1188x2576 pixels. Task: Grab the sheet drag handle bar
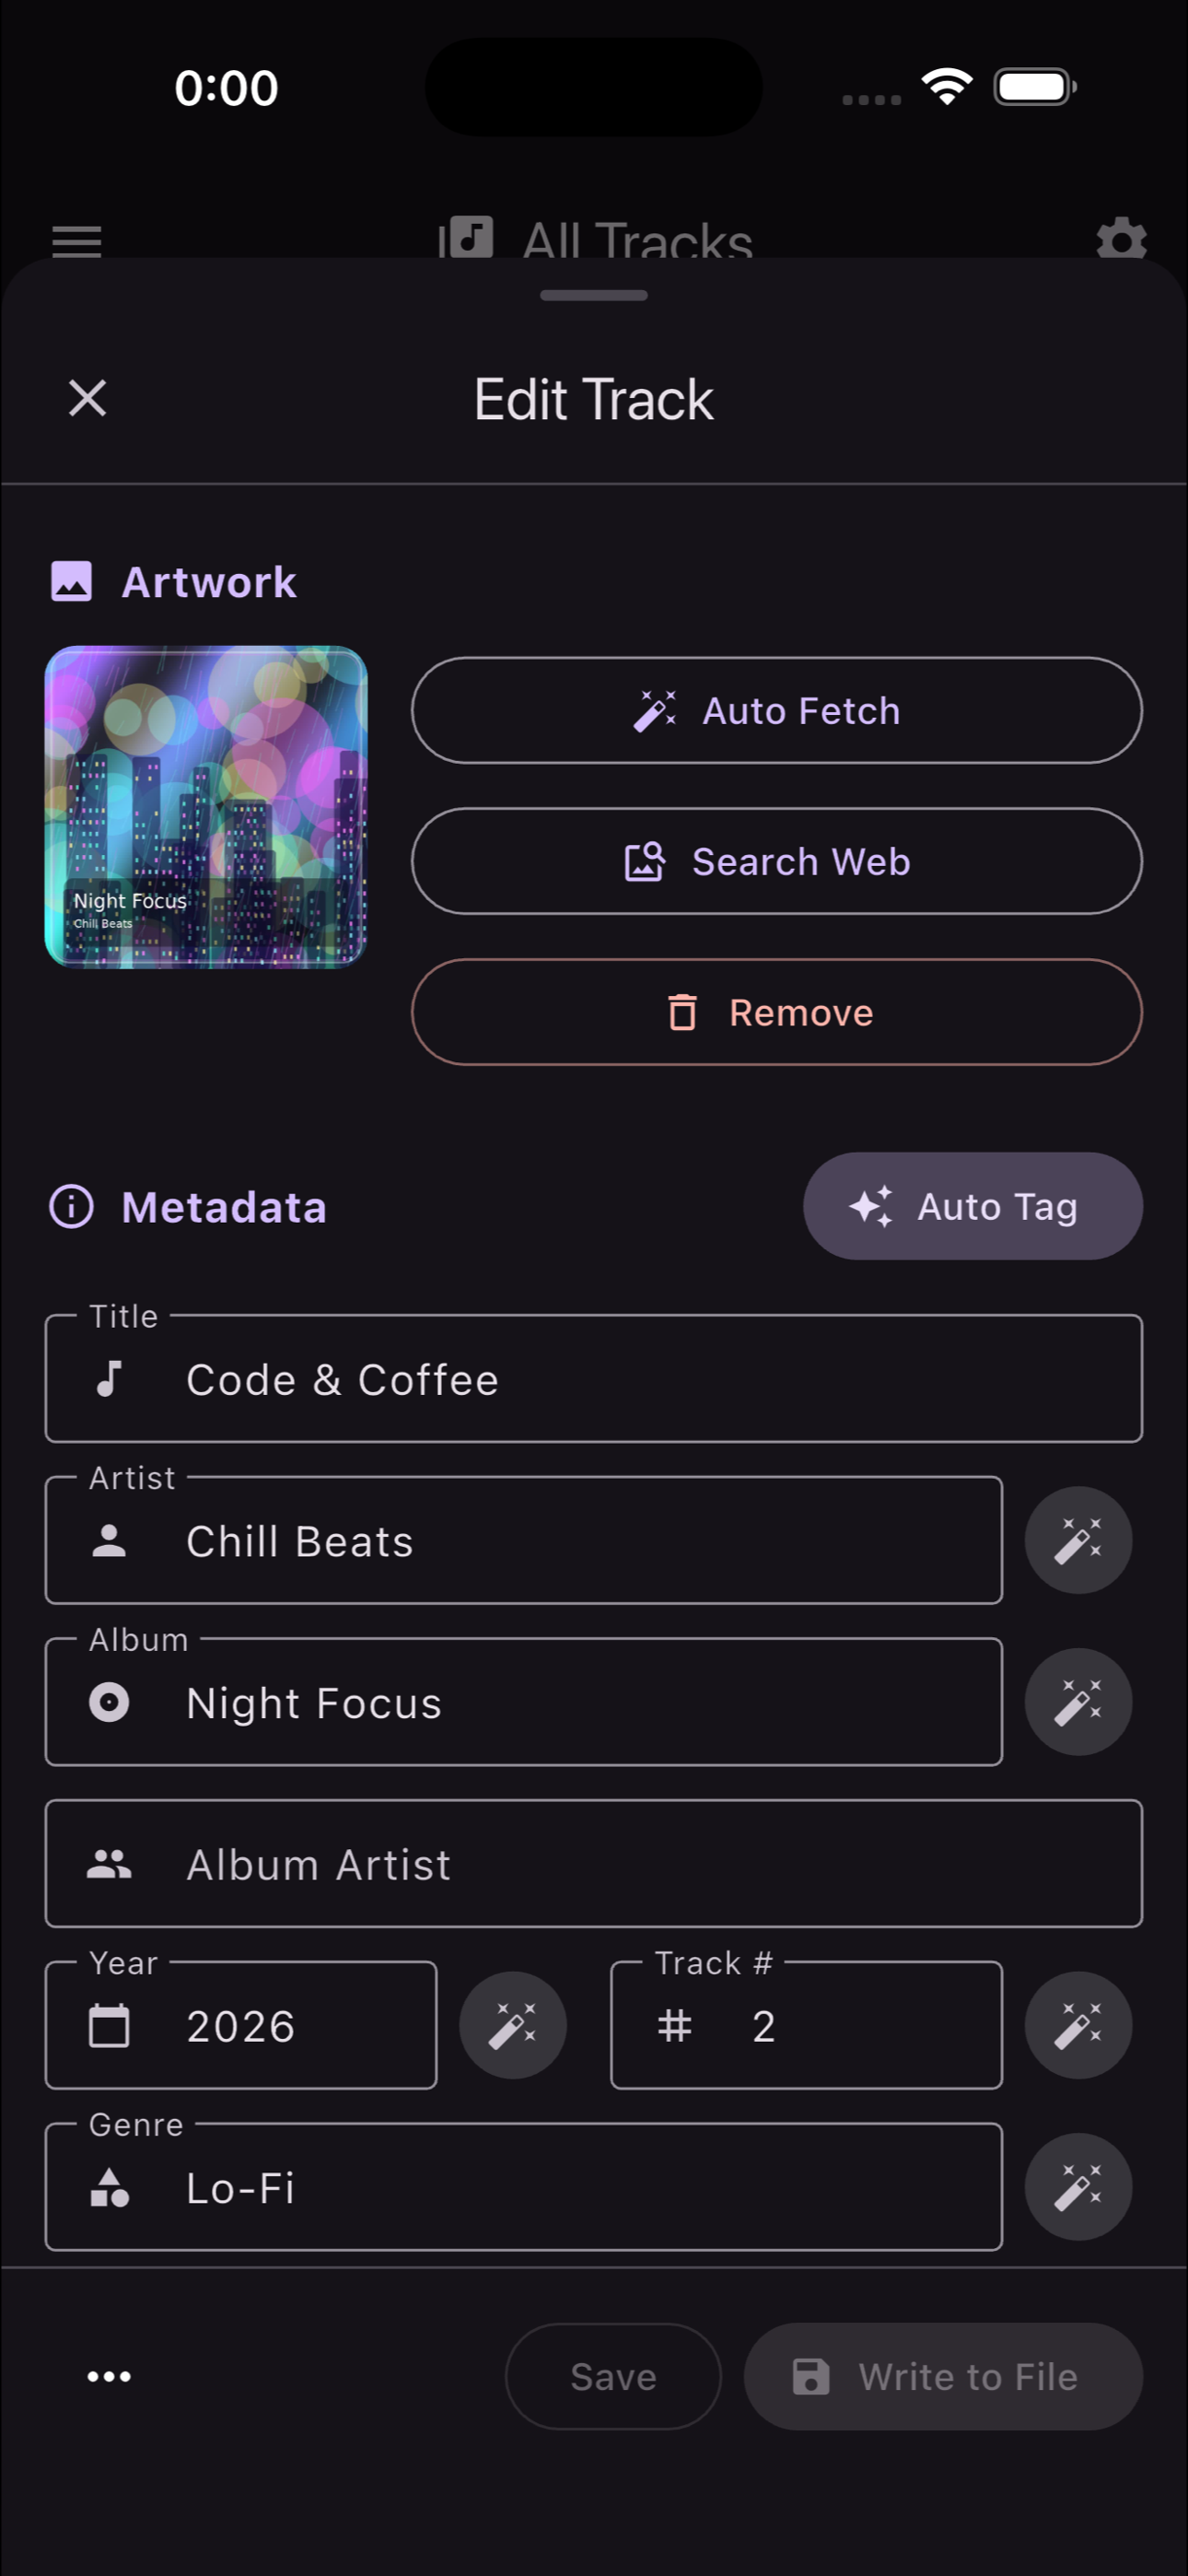(x=594, y=295)
